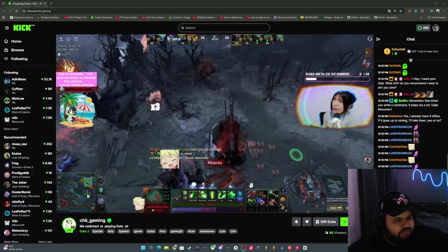
Task: Open Enaira recommended channel
Action: pyautogui.click(x=28, y=155)
